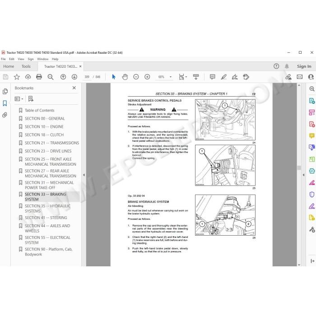The image size is (316, 316).
Task: Collapse the left navigation pane arrow
Action: pyautogui.click(x=84, y=175)
